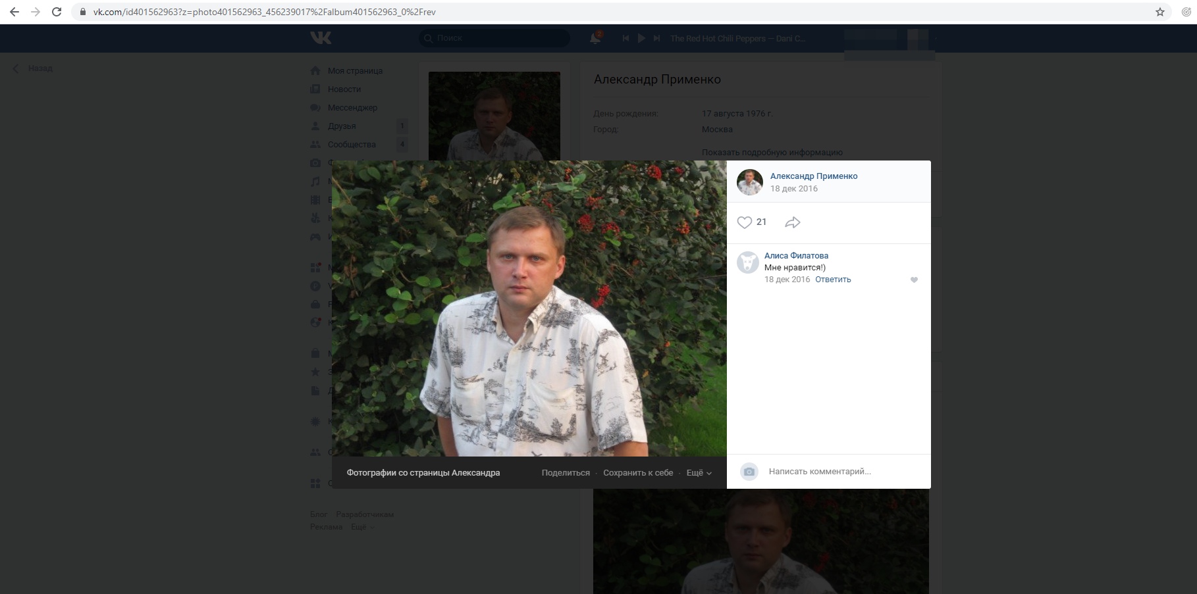
Task: Bookmark this page with the star icon
Action: (x=1160, y=12)
